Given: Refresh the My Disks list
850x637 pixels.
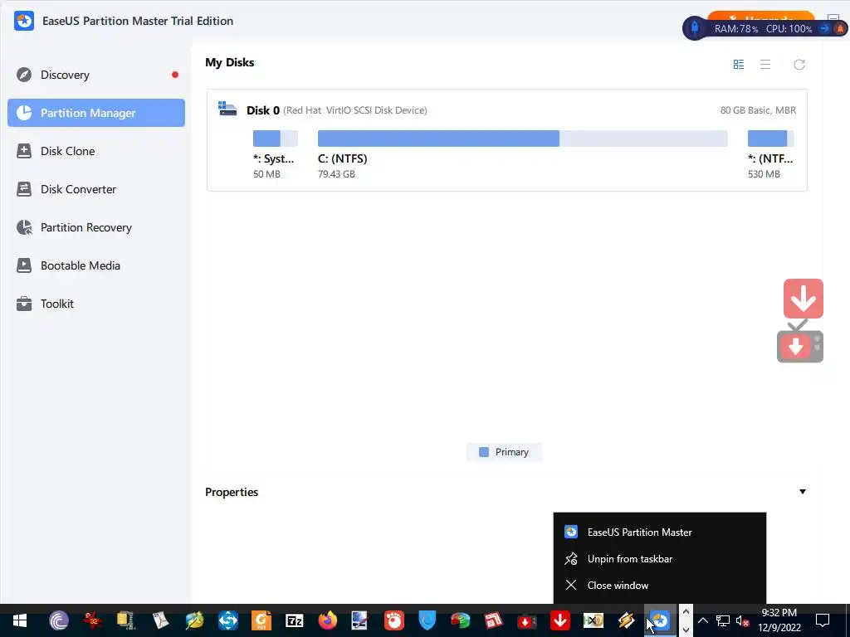Looking at the screenshot, I should point(799,65).
